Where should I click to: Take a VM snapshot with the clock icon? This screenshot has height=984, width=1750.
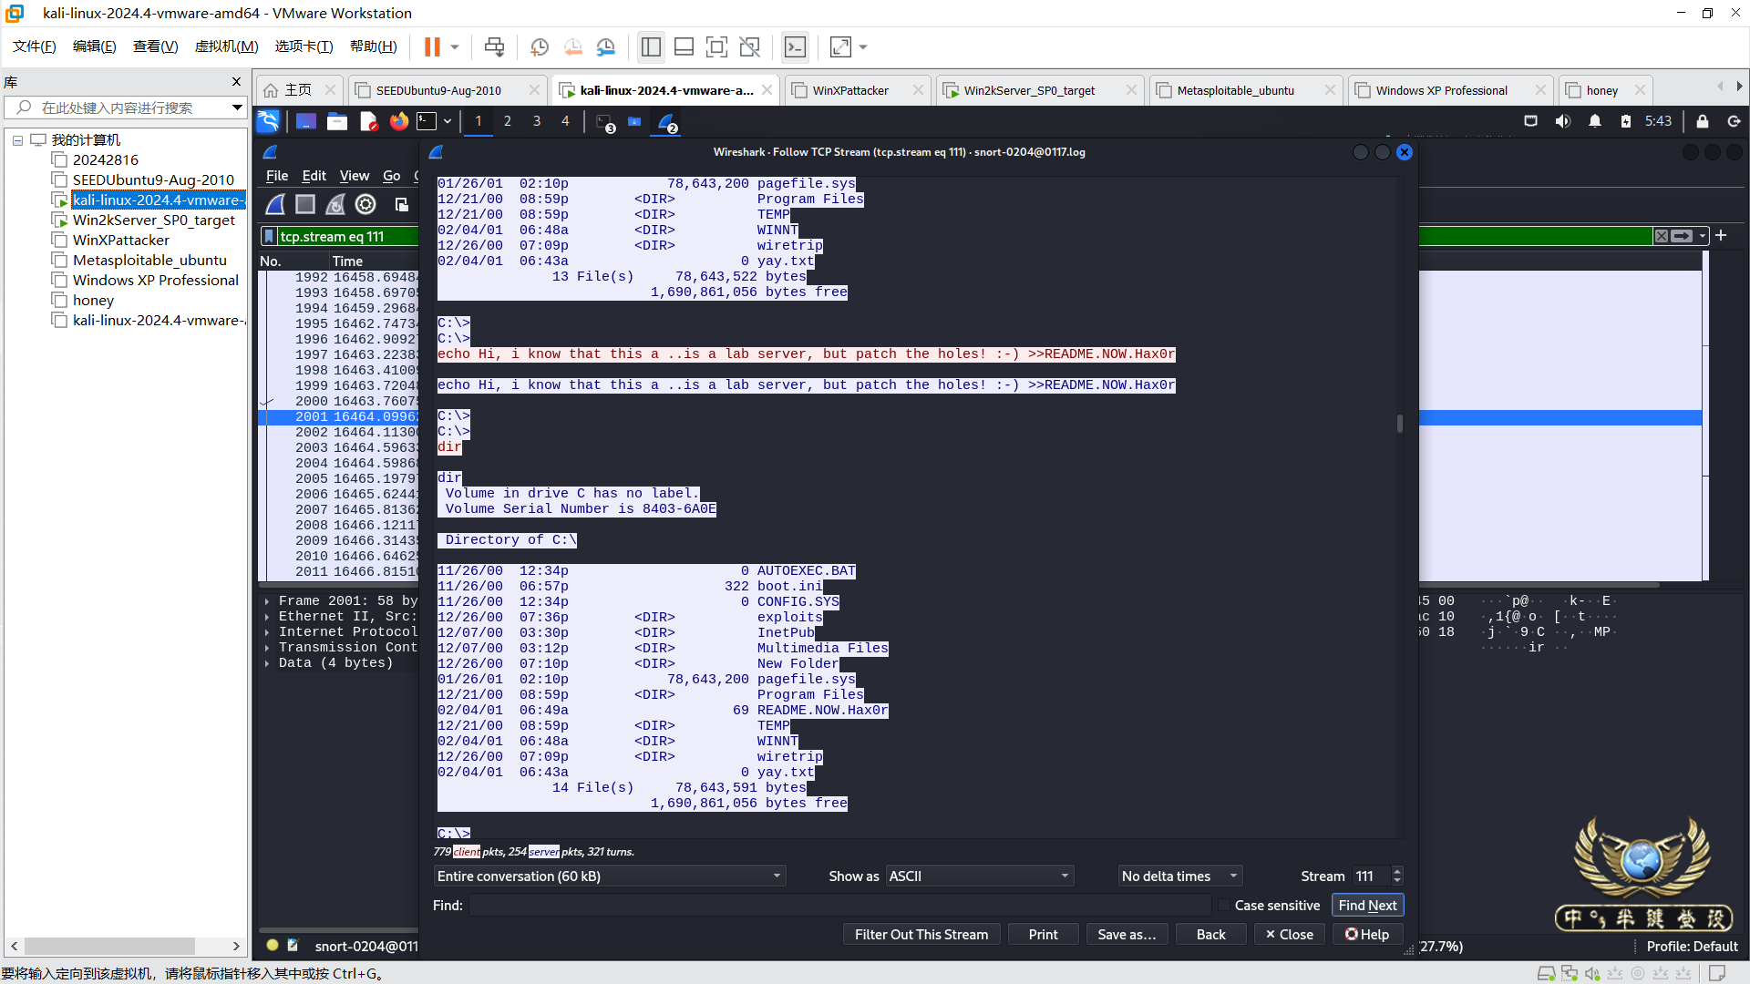(540, 46)
